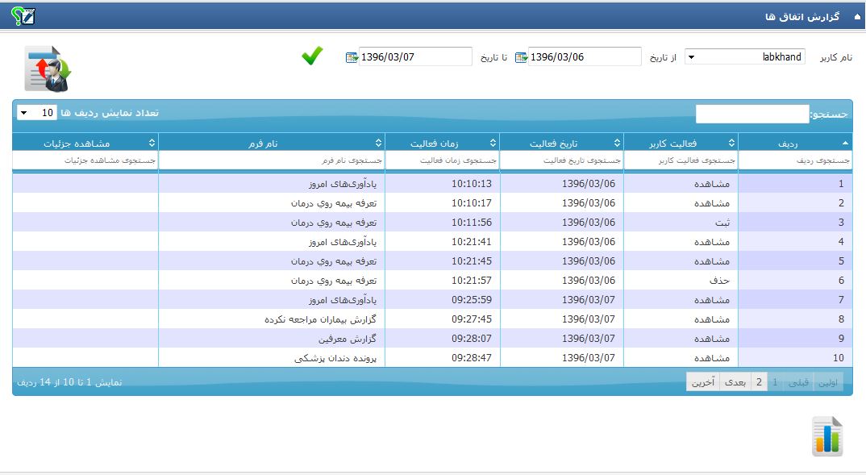Click the green checkmark confirm icon
The image size is (866, 475).
click(x=312, y=56)
